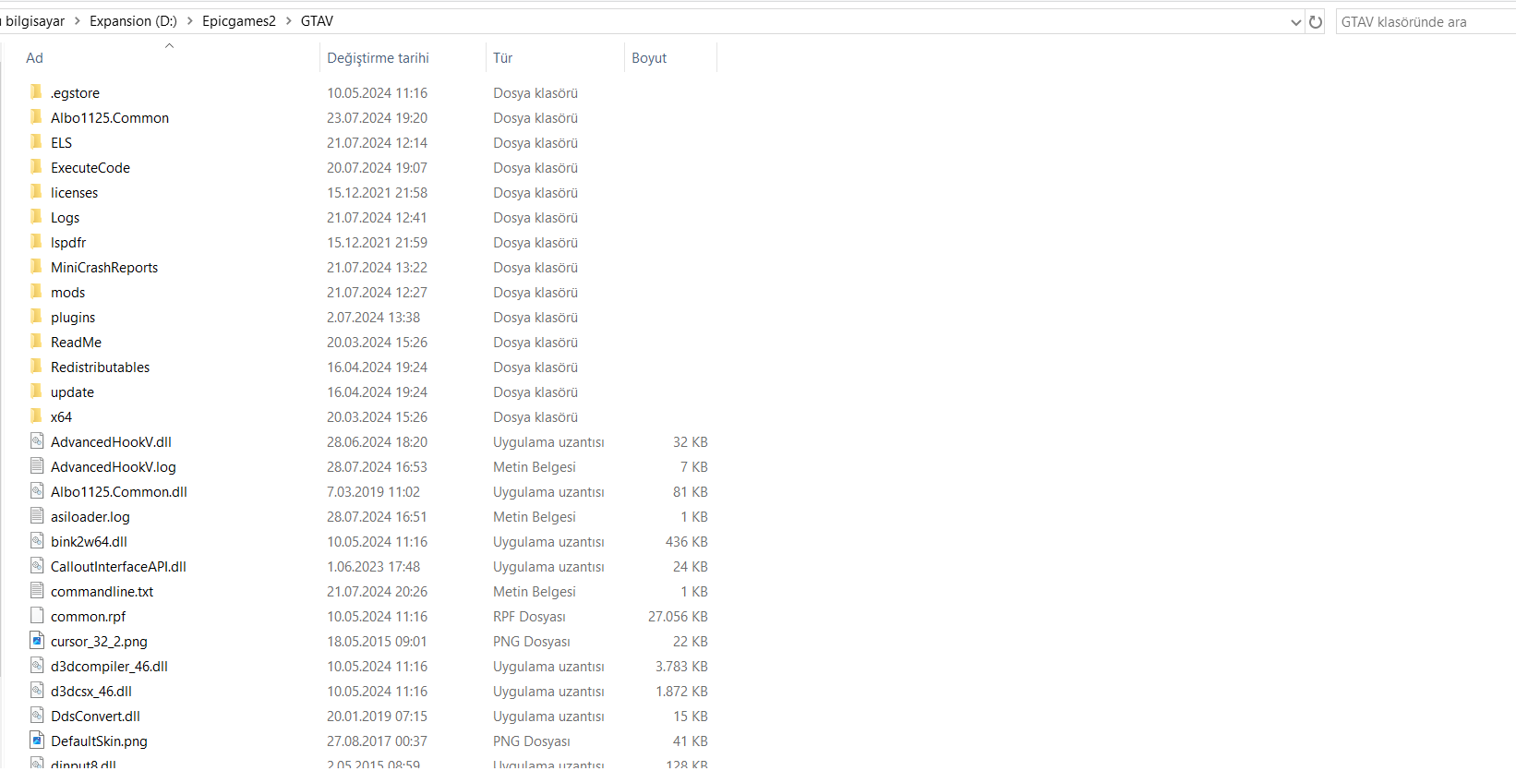
Task: Click the asiloader.log file name
Action: pyautogui.click(x=90, y=517)
